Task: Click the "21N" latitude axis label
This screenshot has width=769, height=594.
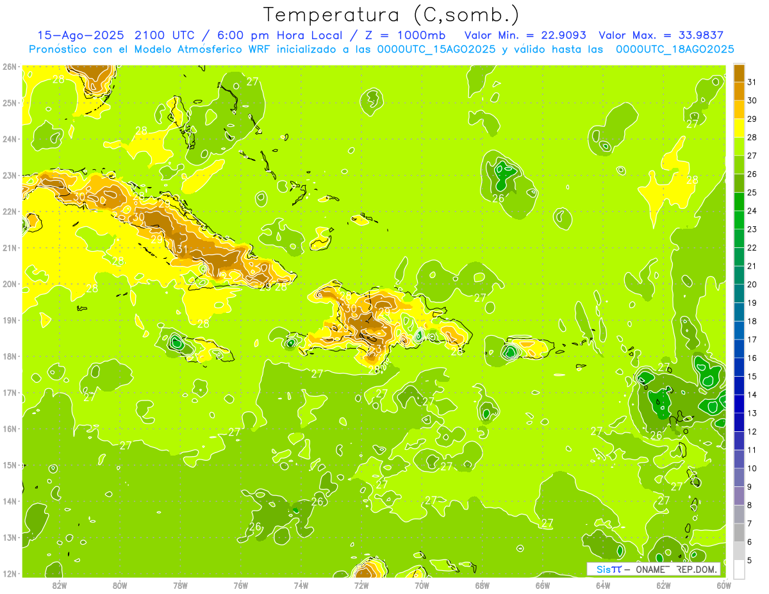Action: click(x=10, y=248)
